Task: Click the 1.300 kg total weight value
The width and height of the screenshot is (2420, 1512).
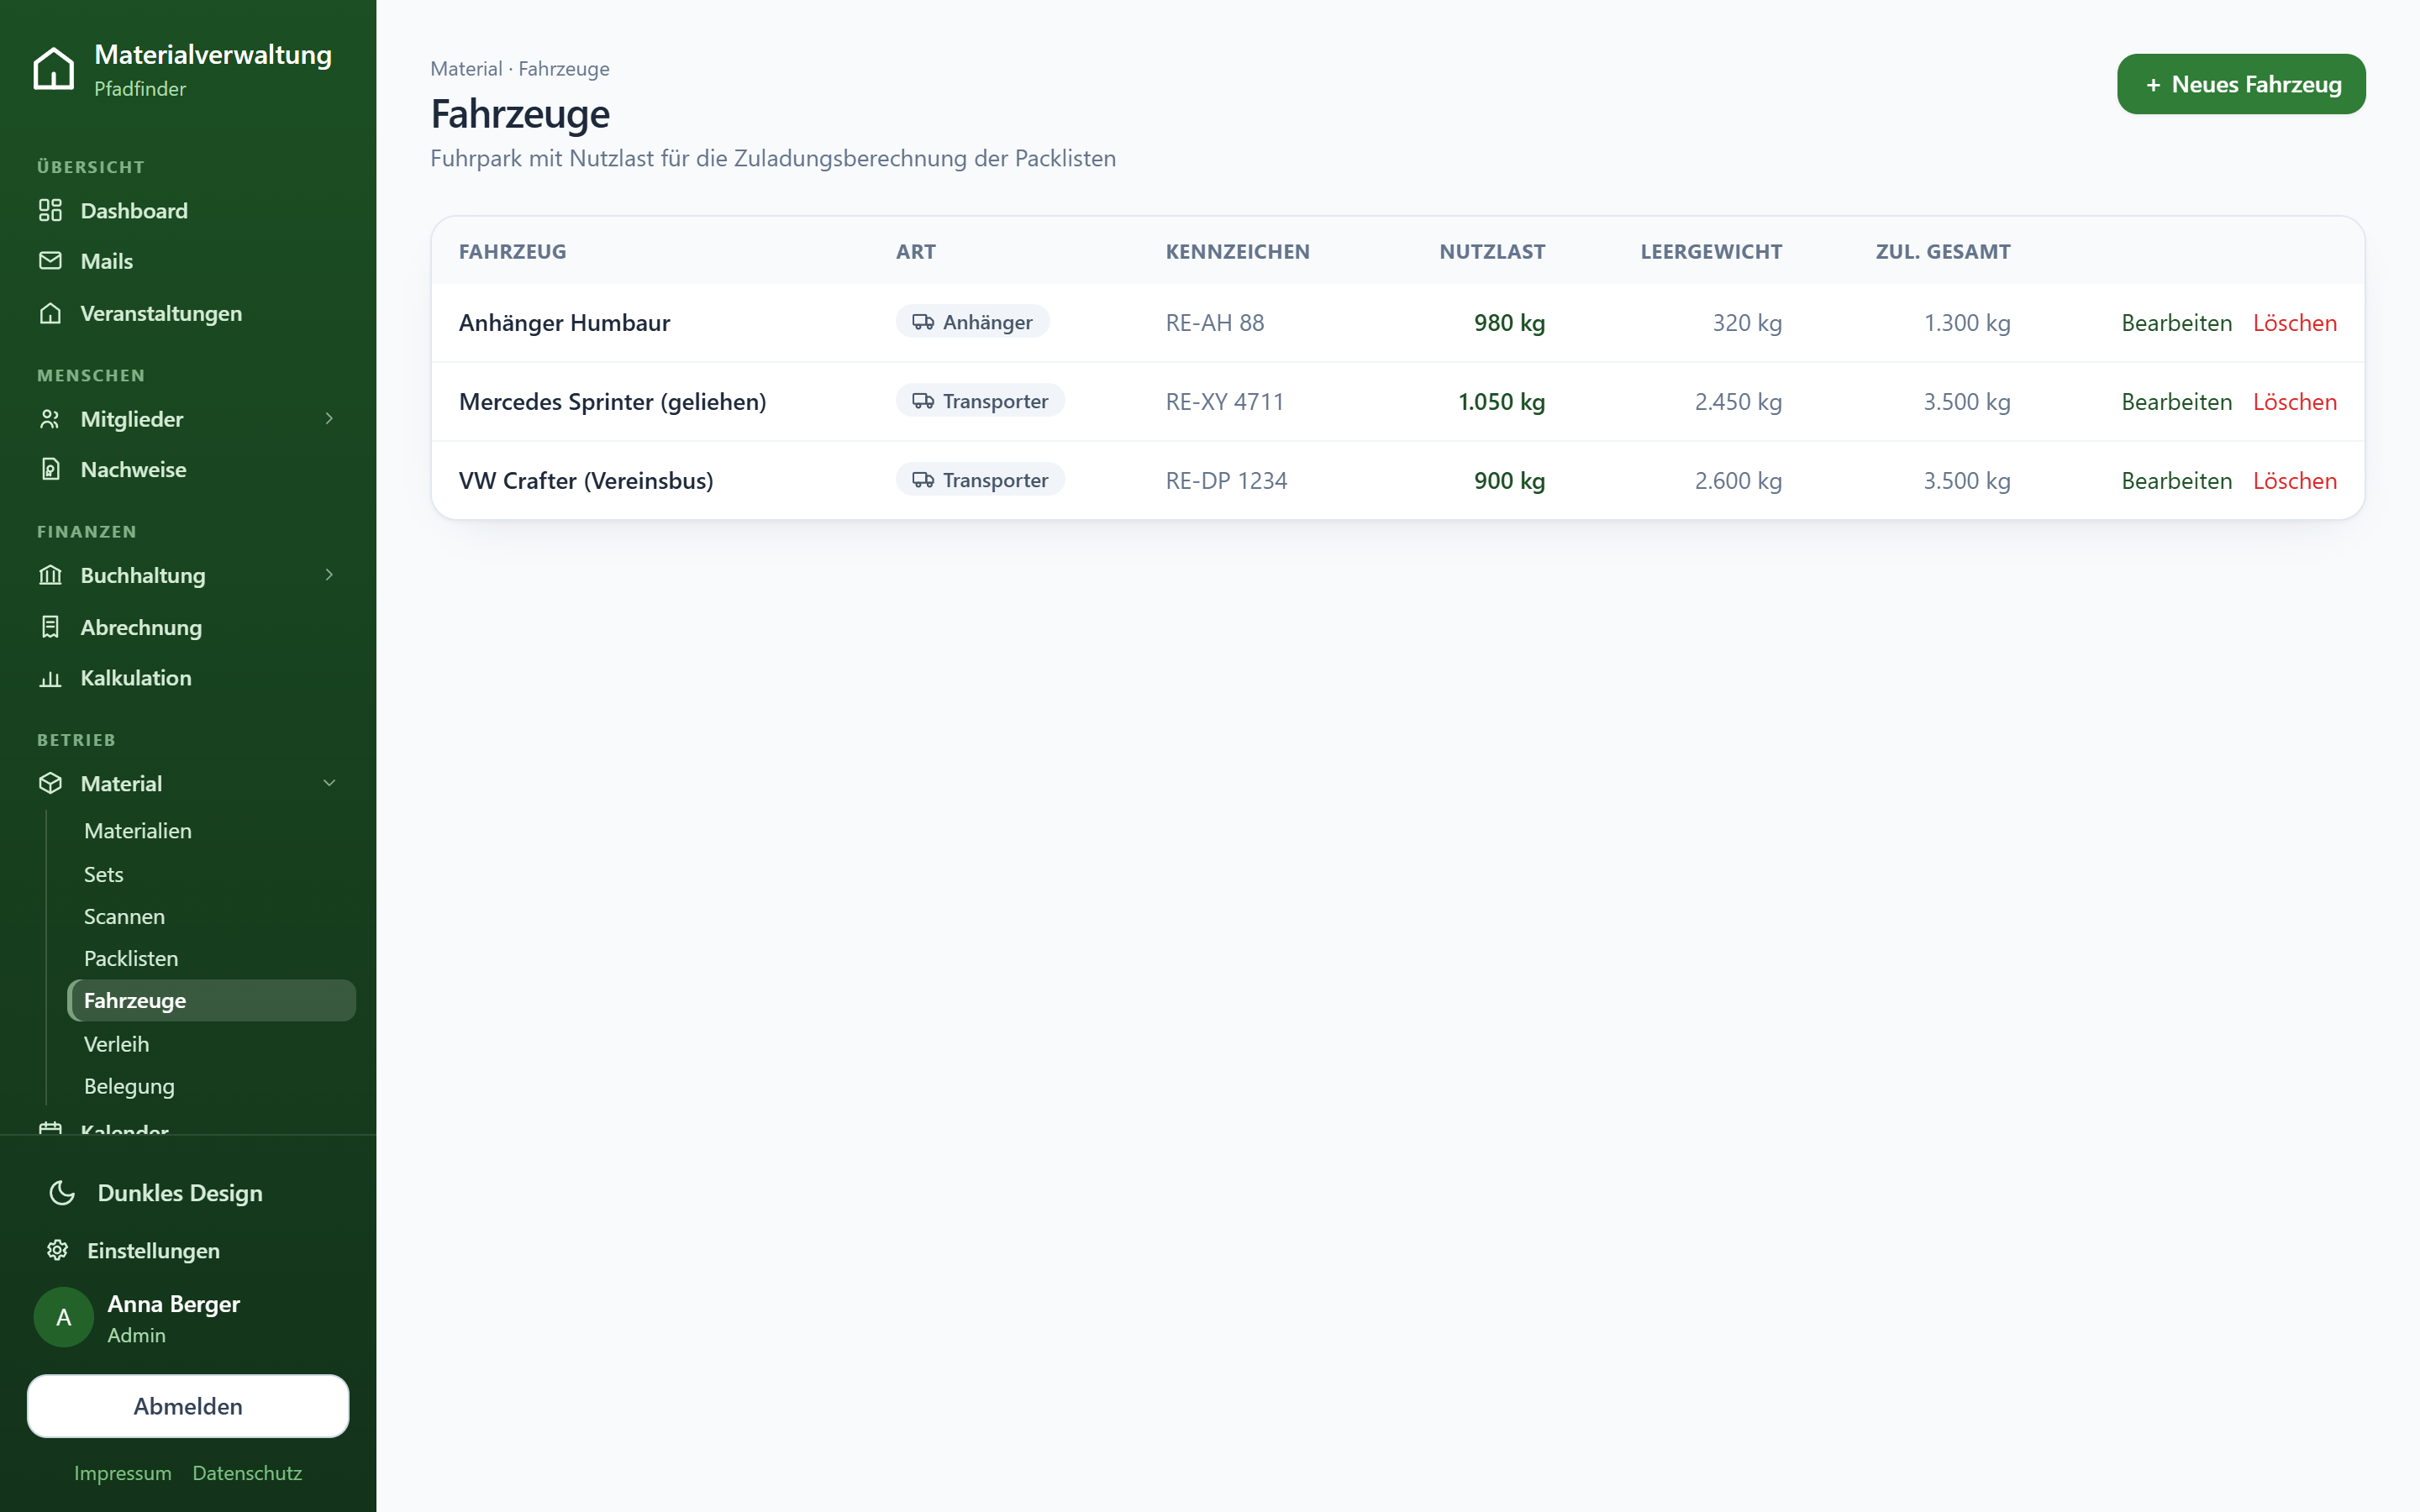Action: [x=1967, y=323]
